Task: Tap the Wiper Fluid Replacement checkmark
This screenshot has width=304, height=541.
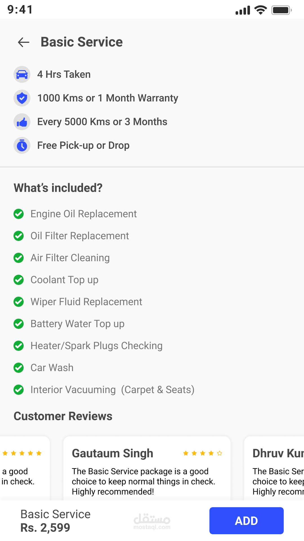Action: 19,302
